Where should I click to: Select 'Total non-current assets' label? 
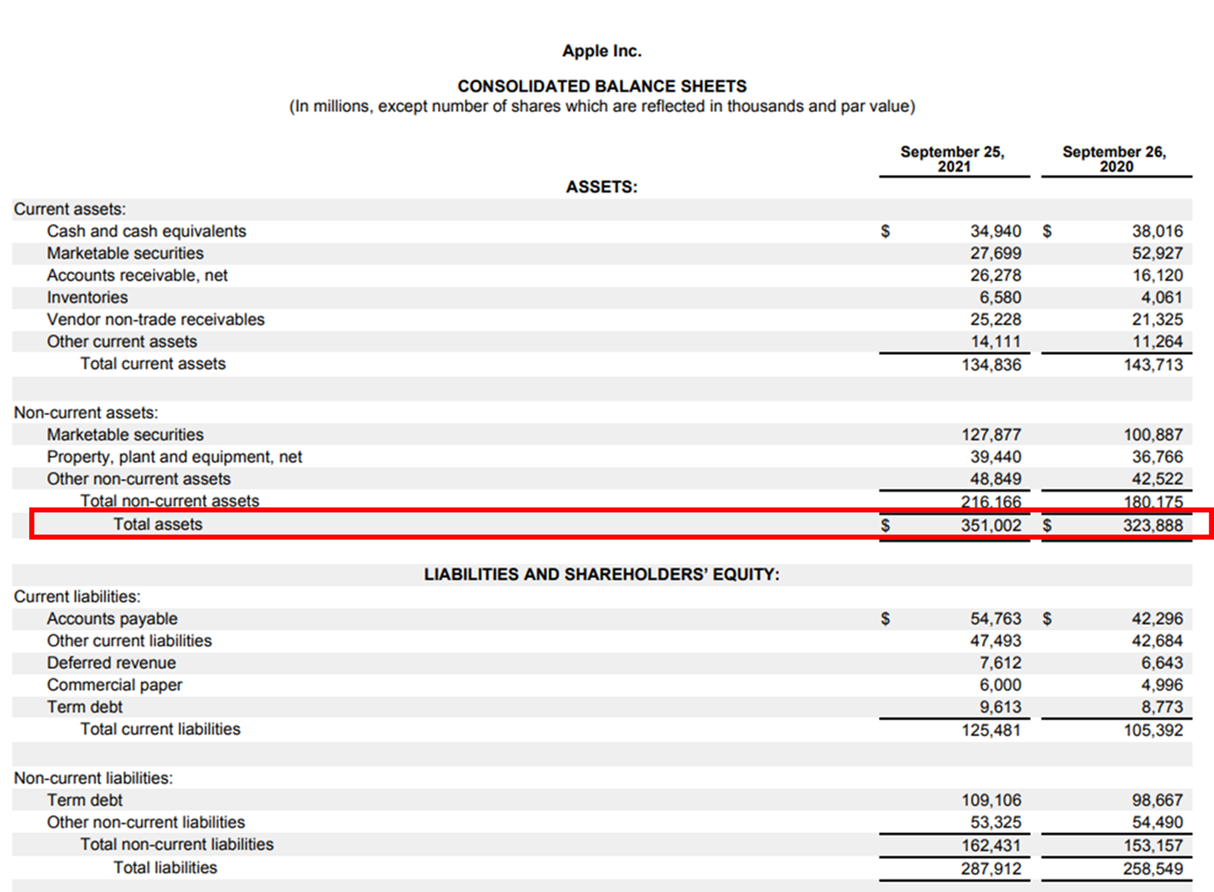(x=170, y=501)
